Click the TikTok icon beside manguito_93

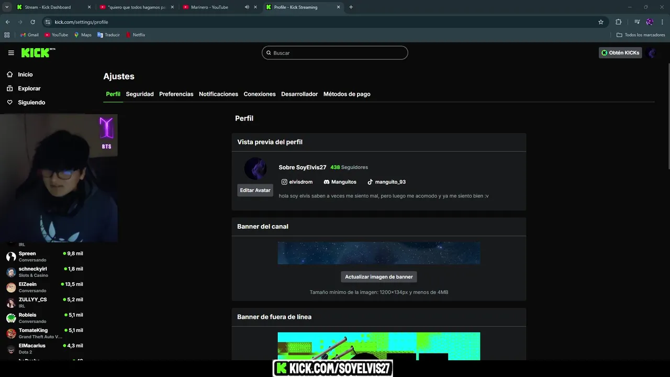point(370,182)
